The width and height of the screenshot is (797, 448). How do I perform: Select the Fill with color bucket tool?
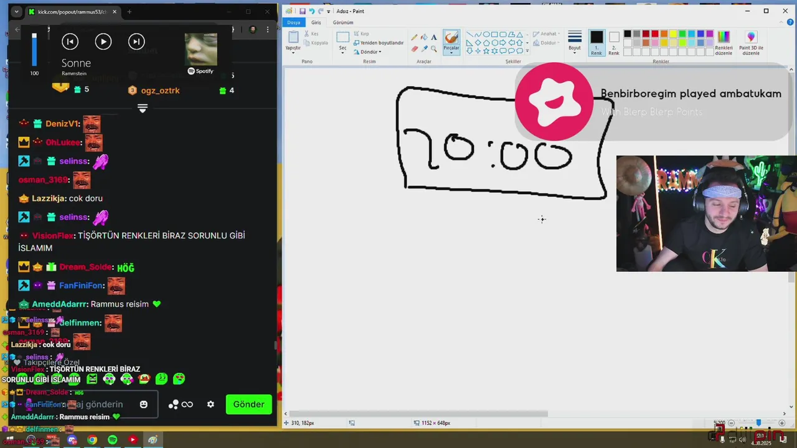pyautogui.click(x=424, y=37)
